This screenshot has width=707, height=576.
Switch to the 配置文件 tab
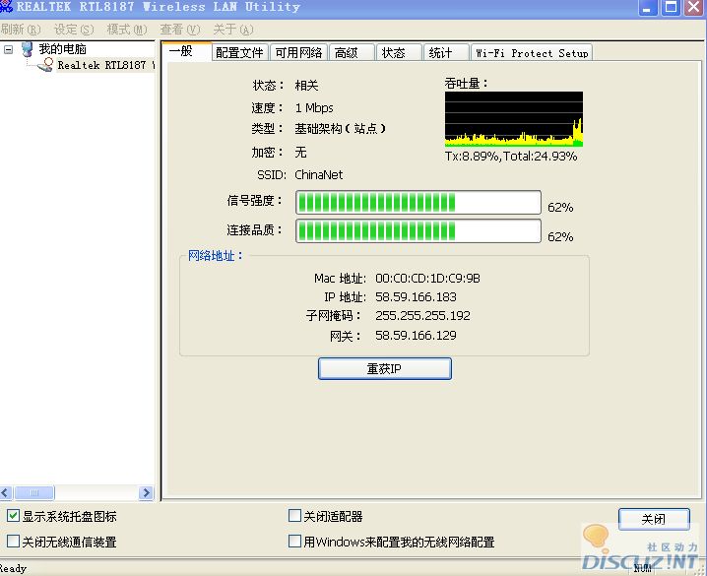tap(239, 53)
